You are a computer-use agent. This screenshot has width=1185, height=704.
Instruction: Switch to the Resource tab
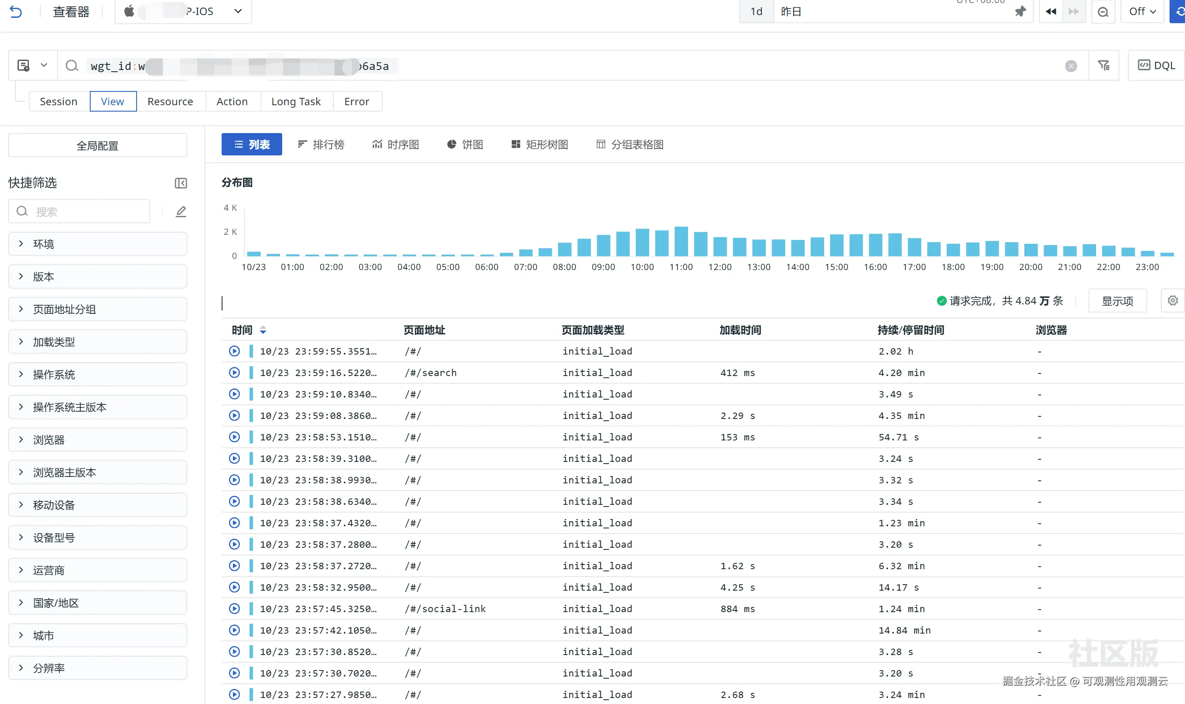point(170,101)
